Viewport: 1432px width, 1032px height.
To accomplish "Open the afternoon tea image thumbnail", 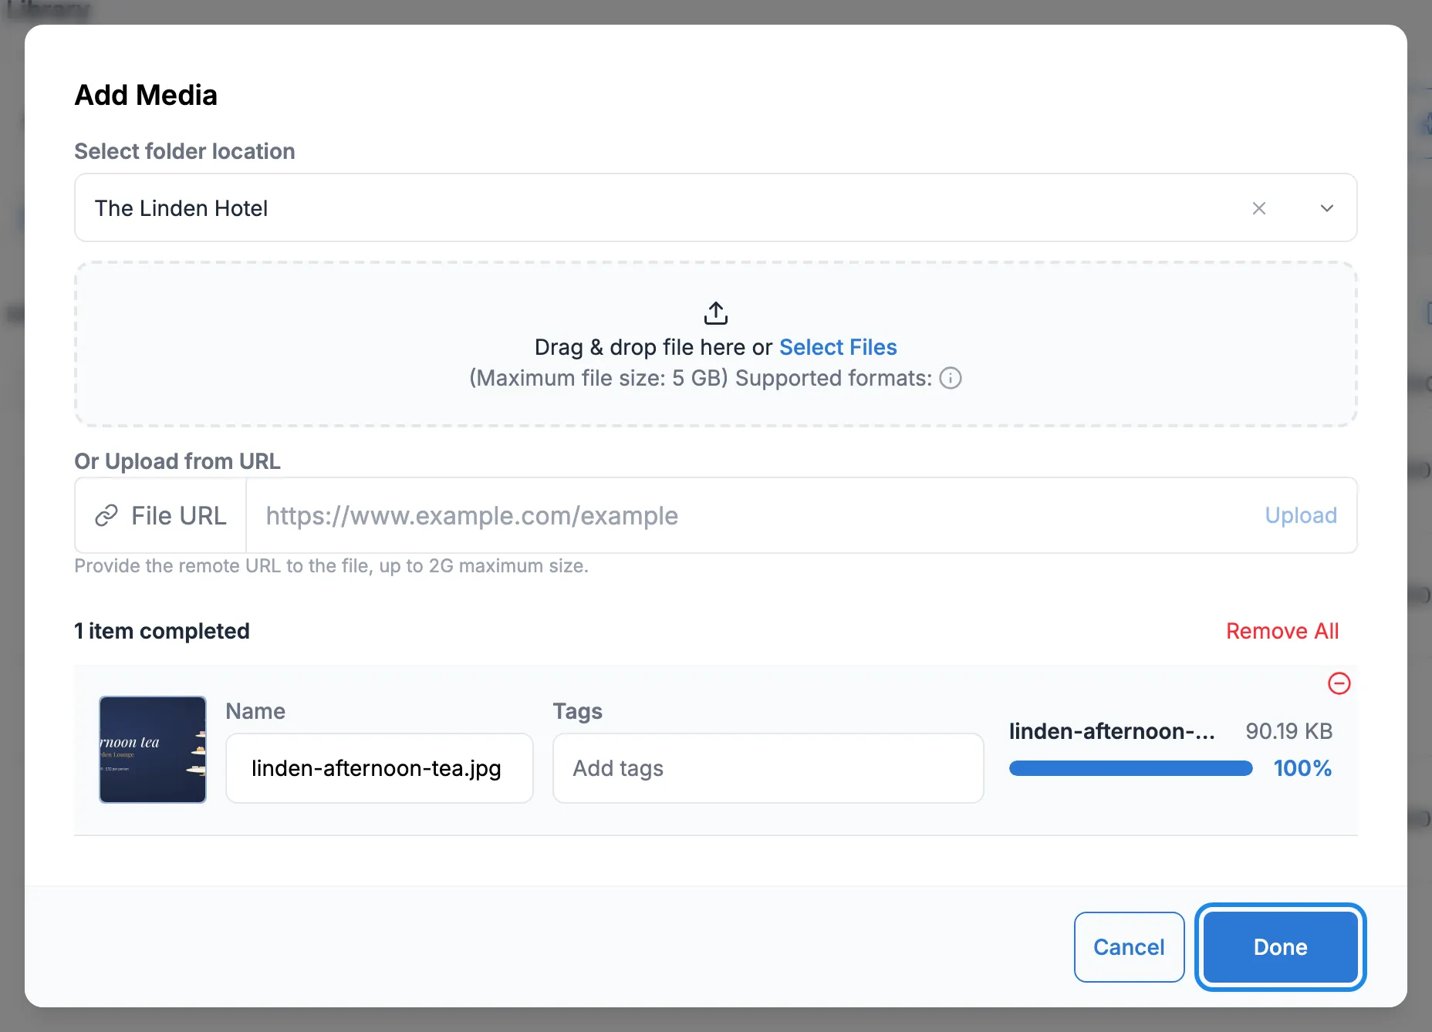I will 153,750.
